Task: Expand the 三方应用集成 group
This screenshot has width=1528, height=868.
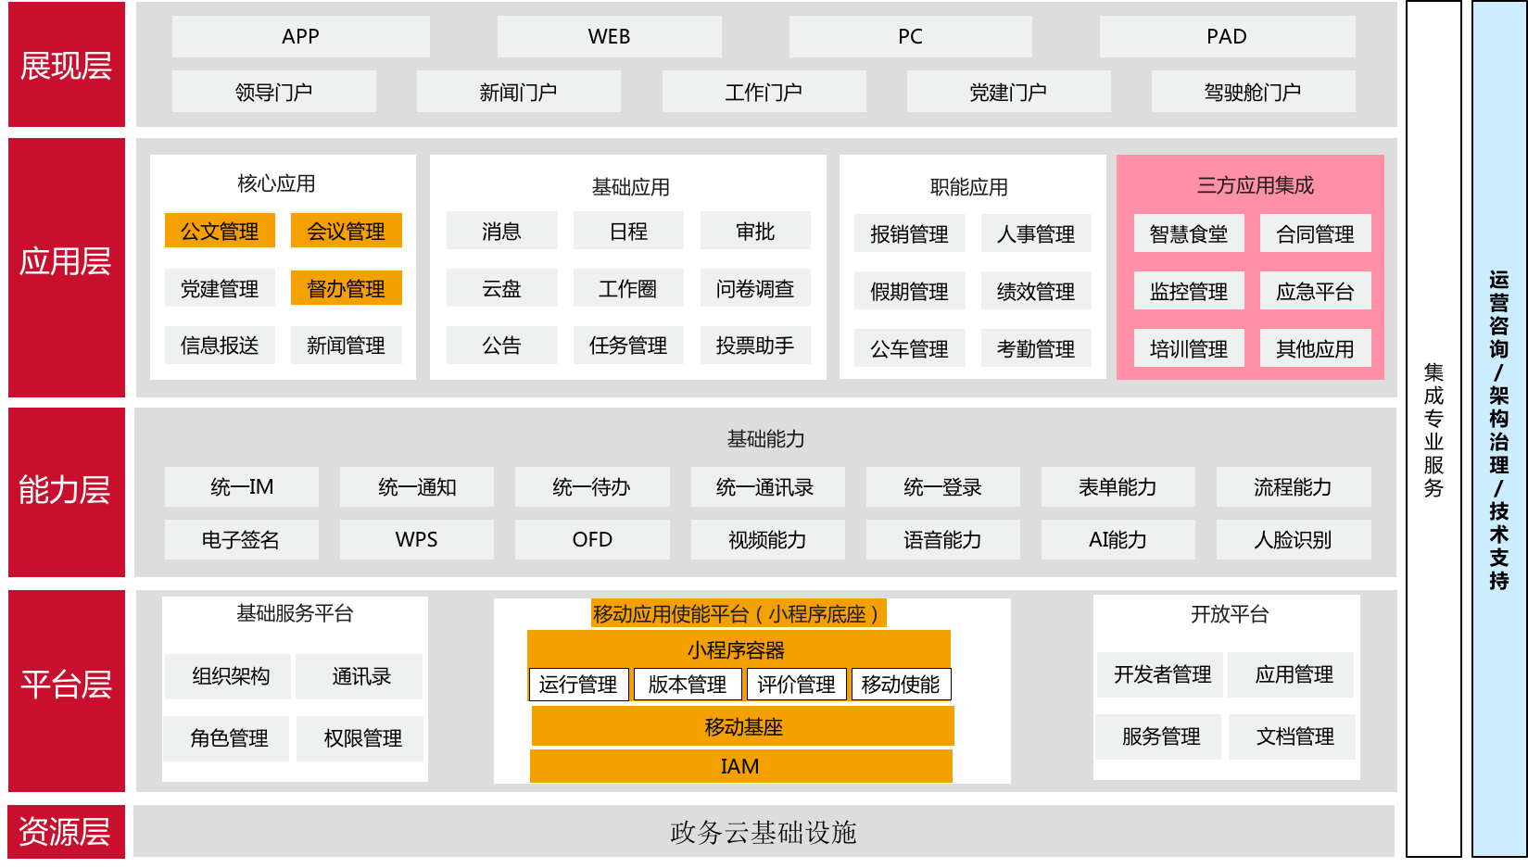Action: (x=1250, y=182)
